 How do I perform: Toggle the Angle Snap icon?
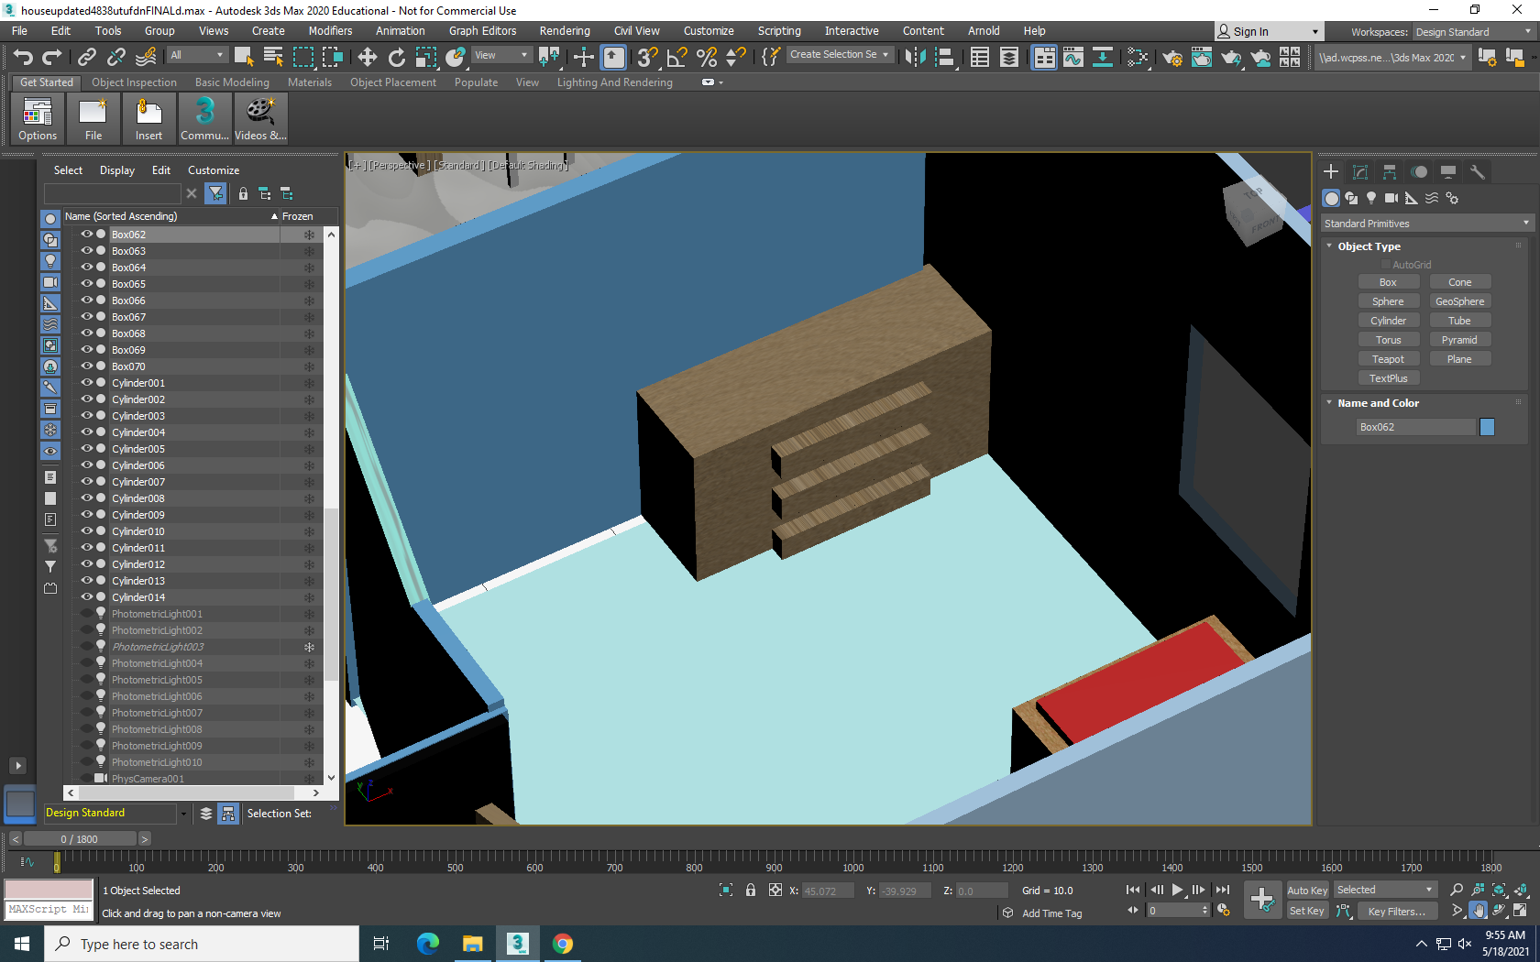[676, 57]
